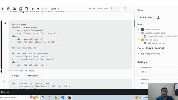Image resolution: width=178 pixels, height=100 pixels.
Task: Cut the cell with scissors icon
Action: pos(15,9)
